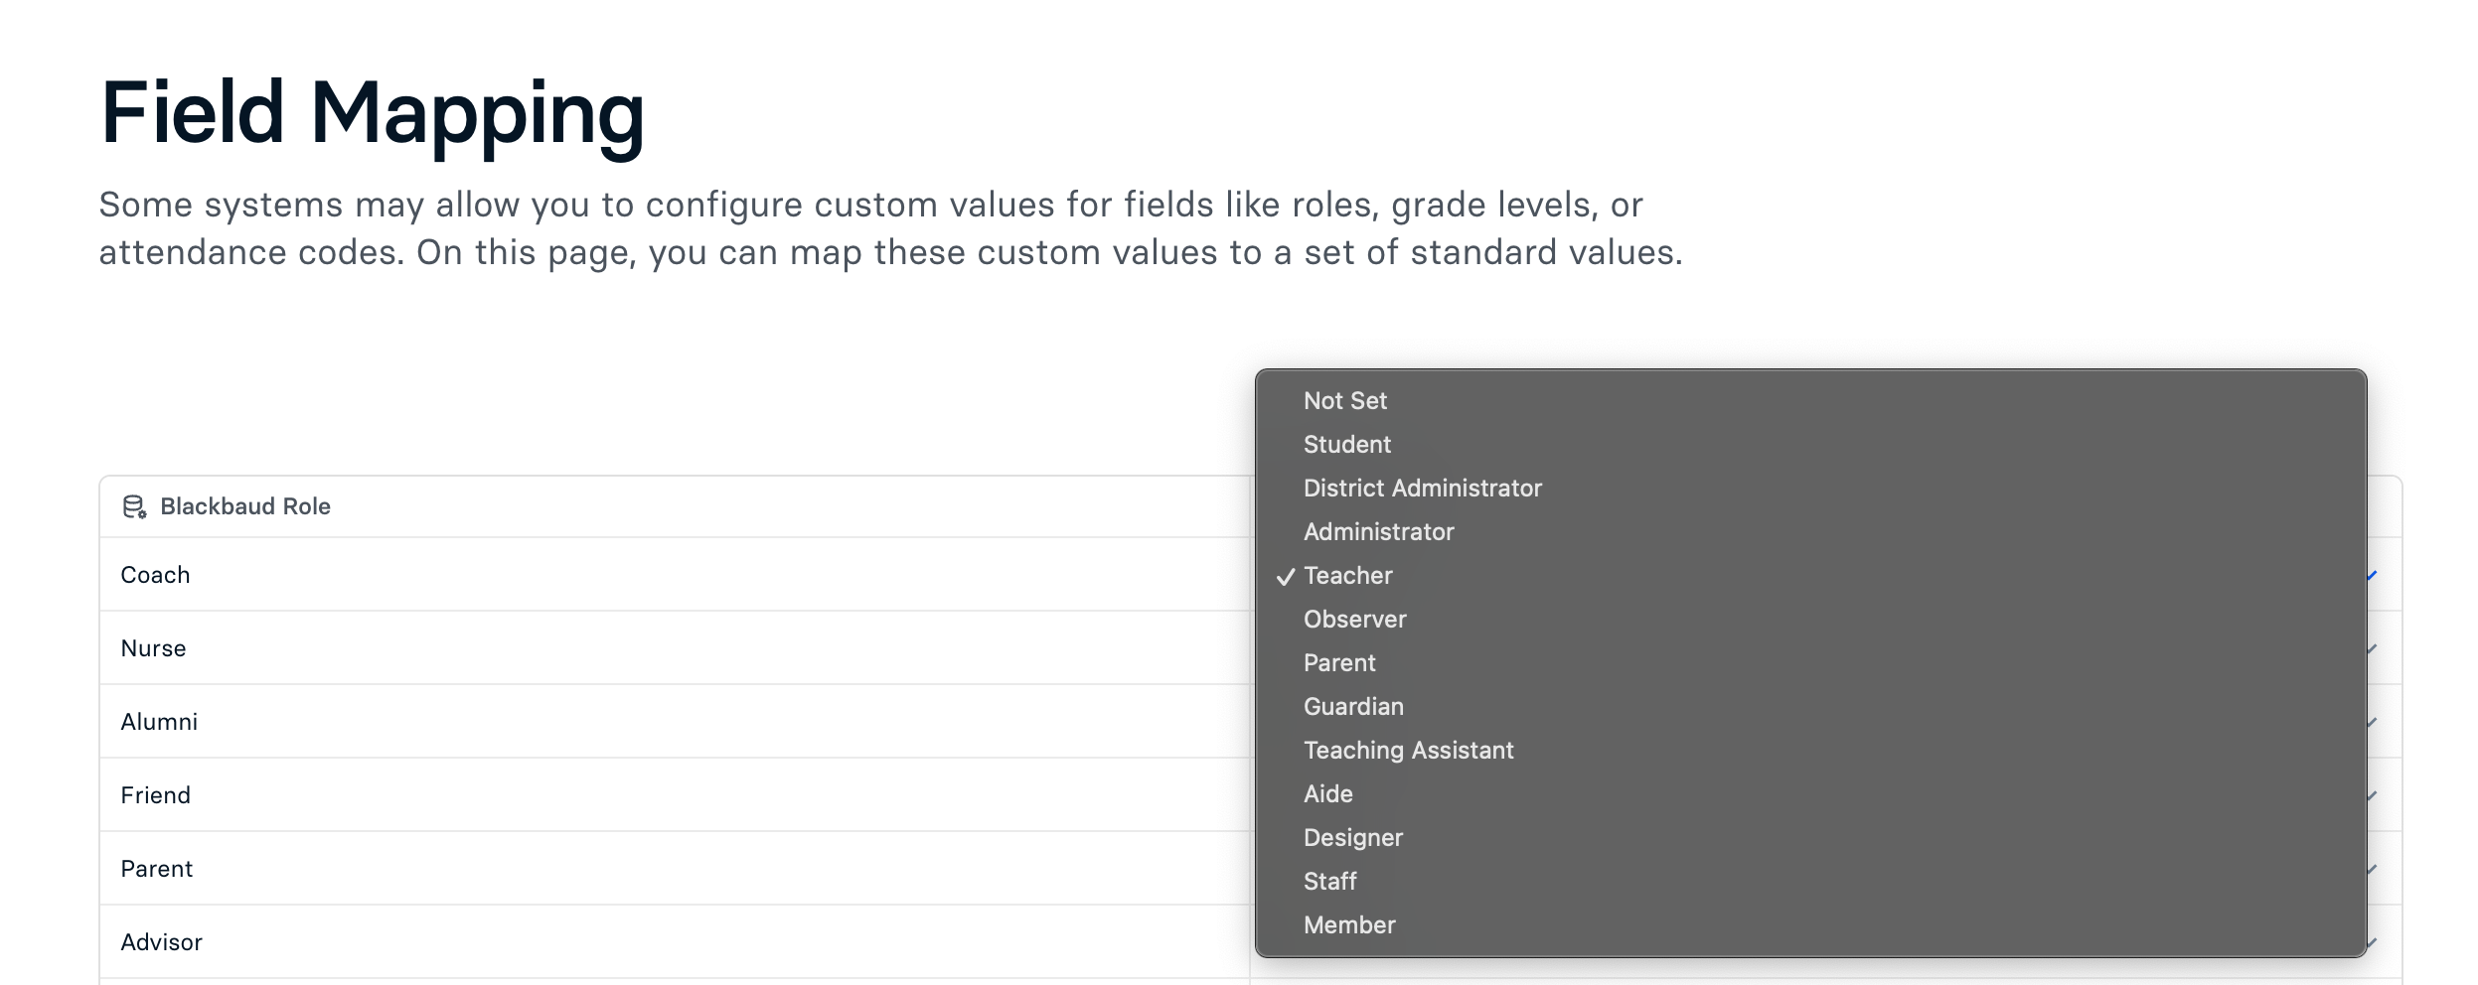Select the Administrator option in the menu
Image resolution: width=2478 pixels, height=985 pixels.
1378,532
